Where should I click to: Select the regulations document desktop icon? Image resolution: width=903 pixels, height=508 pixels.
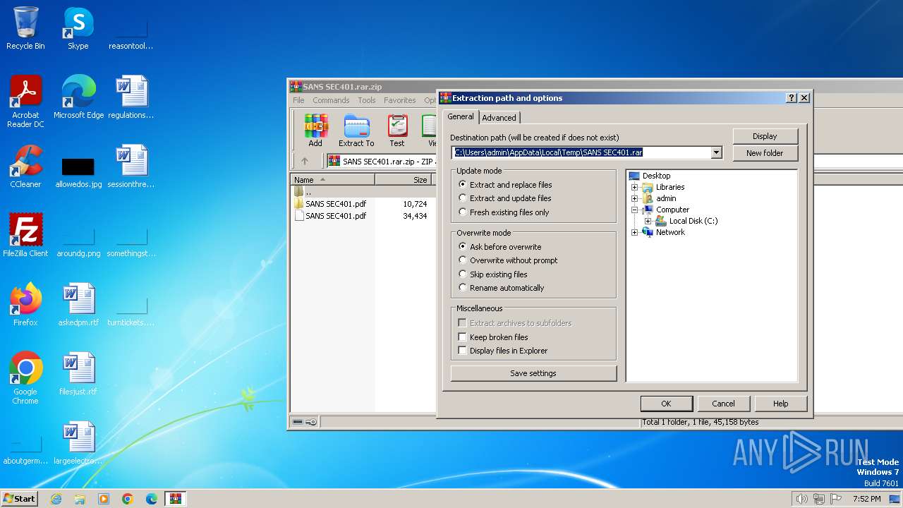tap(131, 98)
